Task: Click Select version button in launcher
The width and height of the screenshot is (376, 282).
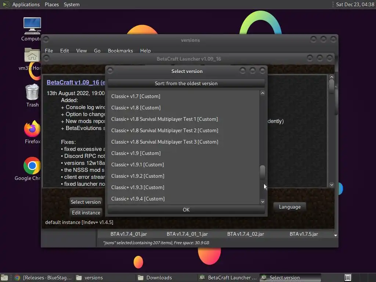Action: tap(86, 202)
